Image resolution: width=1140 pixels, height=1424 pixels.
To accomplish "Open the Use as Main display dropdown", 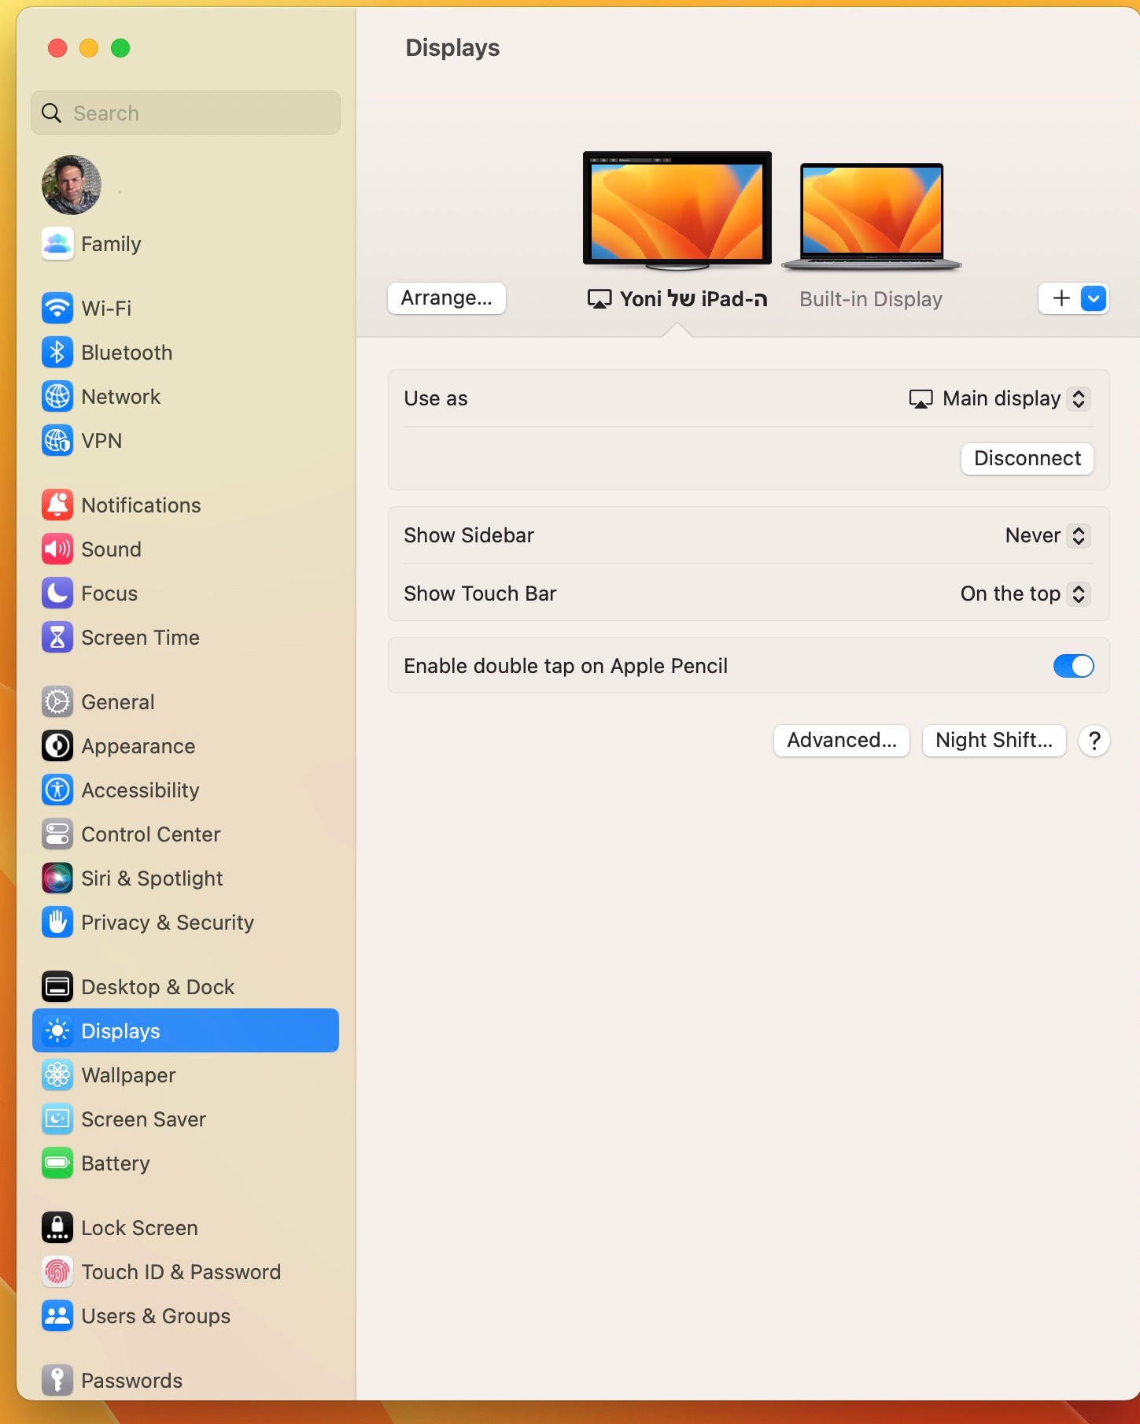I will (x=999, y=399).
